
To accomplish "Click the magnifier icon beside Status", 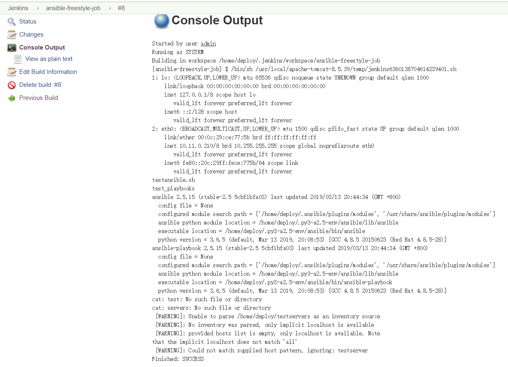I will [12, 22].
